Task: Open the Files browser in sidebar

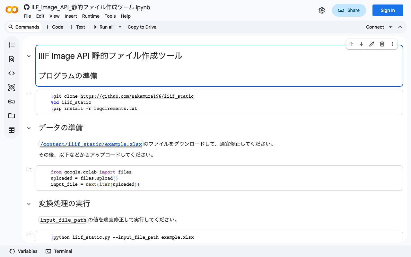Action: pos(12,116)
